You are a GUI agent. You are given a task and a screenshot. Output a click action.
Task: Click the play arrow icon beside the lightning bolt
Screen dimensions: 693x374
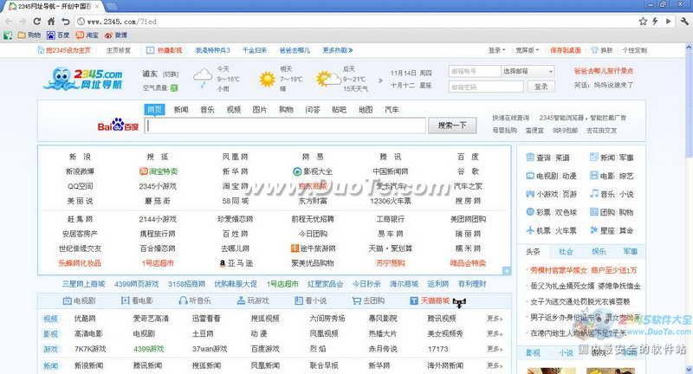[668, 21]
